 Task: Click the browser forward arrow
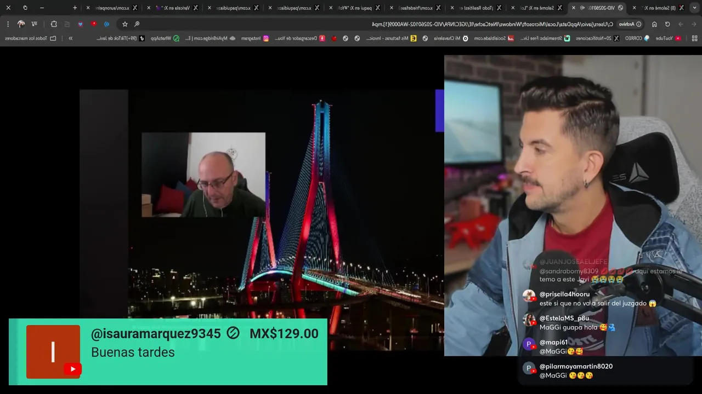(681, 24)
